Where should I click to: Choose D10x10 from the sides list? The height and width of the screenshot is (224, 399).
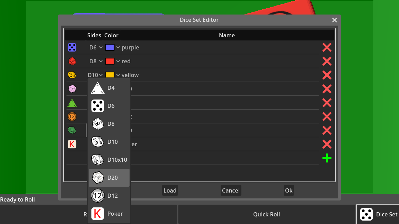[109, 160]
